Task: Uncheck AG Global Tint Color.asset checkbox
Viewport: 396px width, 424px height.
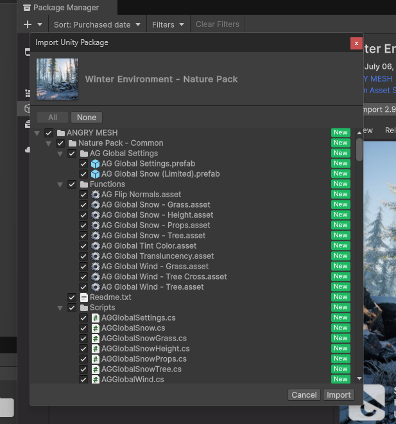Action: coord(83,246)
